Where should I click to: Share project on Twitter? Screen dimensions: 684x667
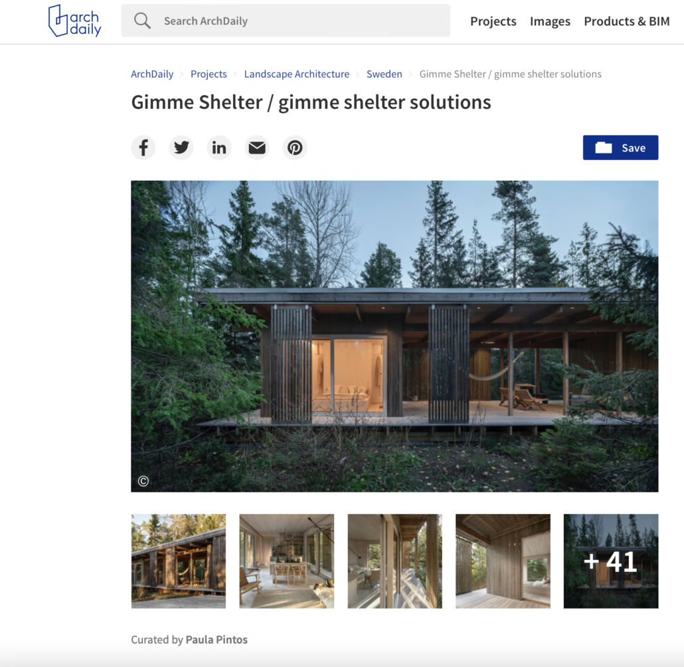point(181,147)
